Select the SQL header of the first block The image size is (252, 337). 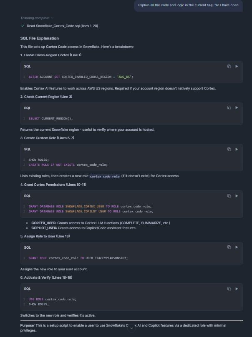pos(27,66)
